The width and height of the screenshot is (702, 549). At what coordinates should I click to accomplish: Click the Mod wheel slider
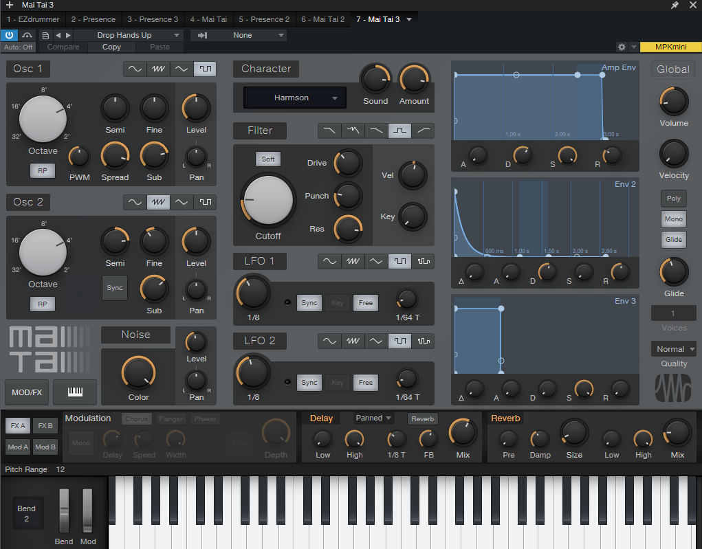[x=87, y=511]
